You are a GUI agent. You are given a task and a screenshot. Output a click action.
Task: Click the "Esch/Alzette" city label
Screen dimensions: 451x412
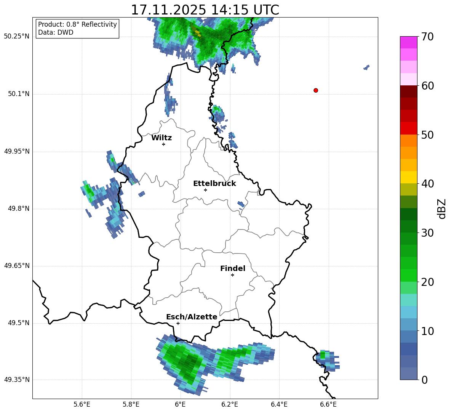192,317
